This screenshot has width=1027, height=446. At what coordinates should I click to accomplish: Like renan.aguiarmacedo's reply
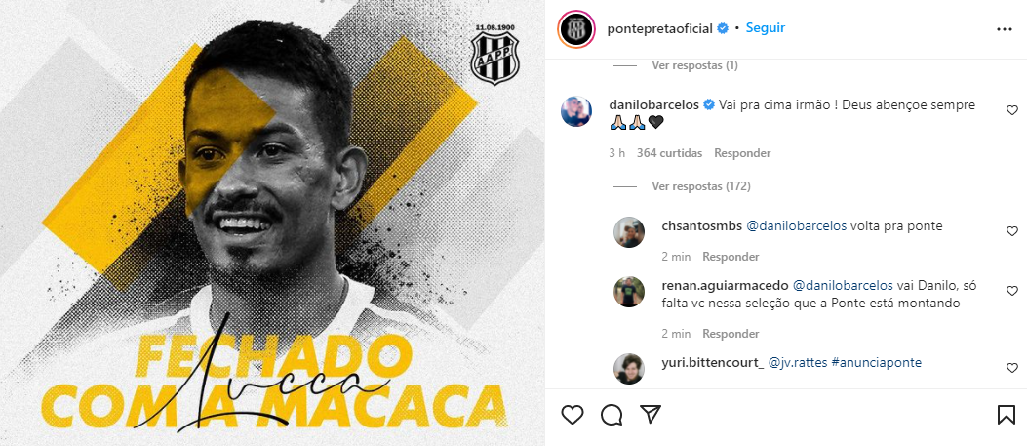point(1012,291)
